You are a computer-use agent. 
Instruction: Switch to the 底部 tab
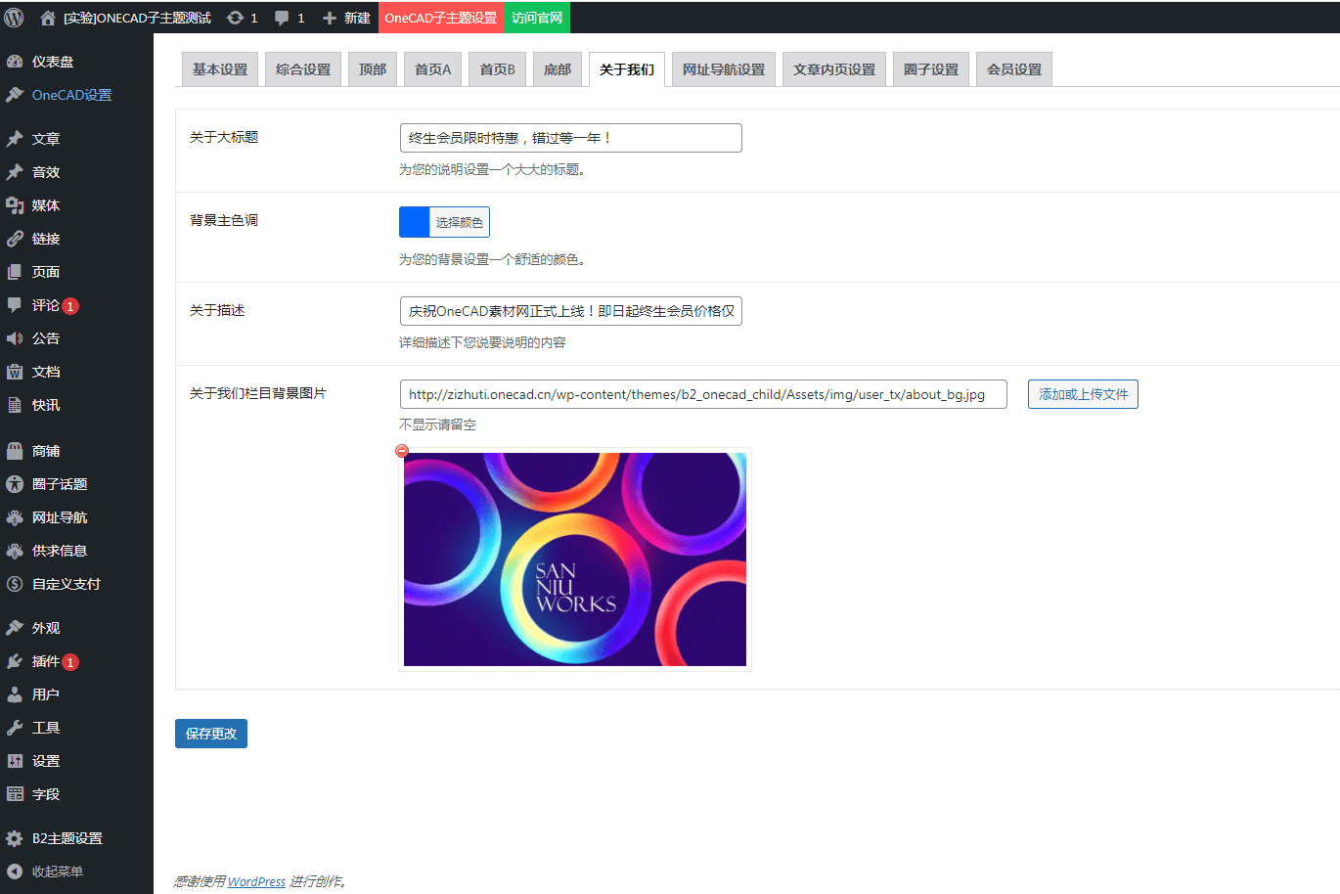tap(558, 69)
